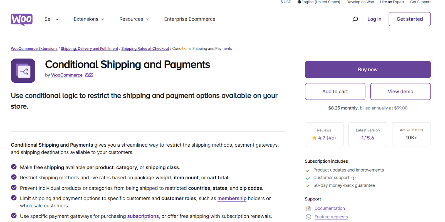Click 'Subscription includes' heading
This screenshot has height=222, width=445.
pos(326,161)
